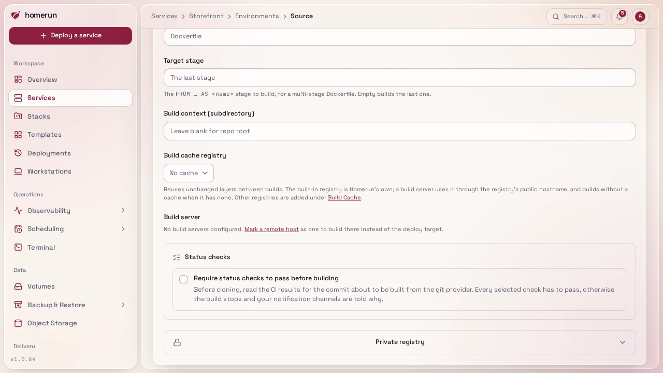Click the Stacks folder icon
The height and width of the screenshot is (373, 663).
pos(18,116)
